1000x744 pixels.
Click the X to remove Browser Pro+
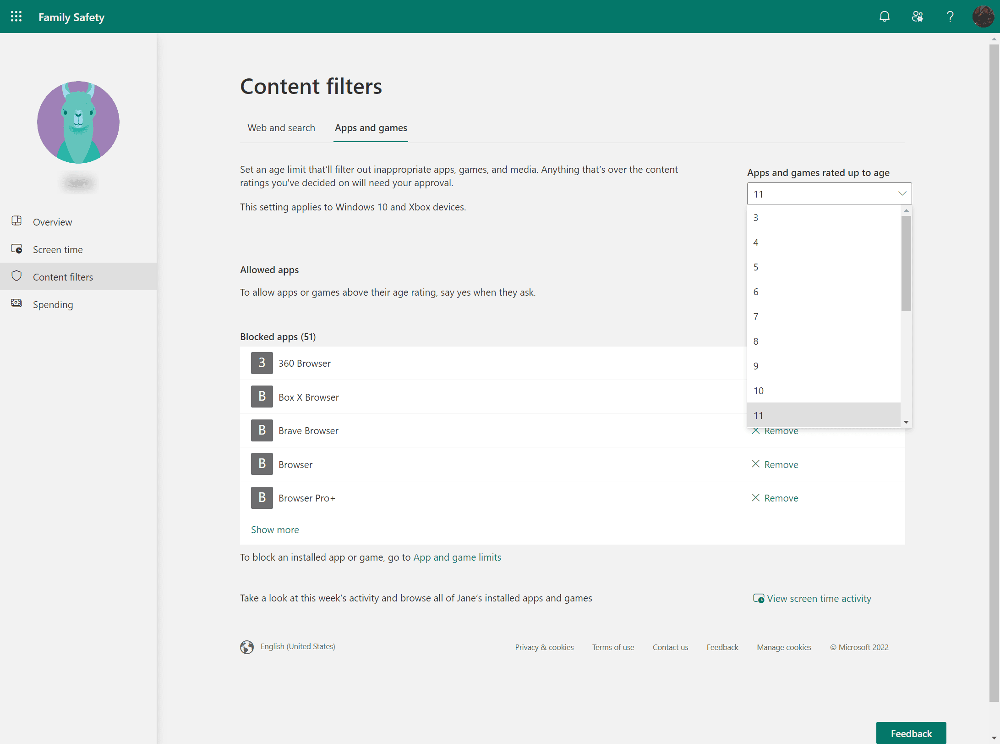click(756, 498)
